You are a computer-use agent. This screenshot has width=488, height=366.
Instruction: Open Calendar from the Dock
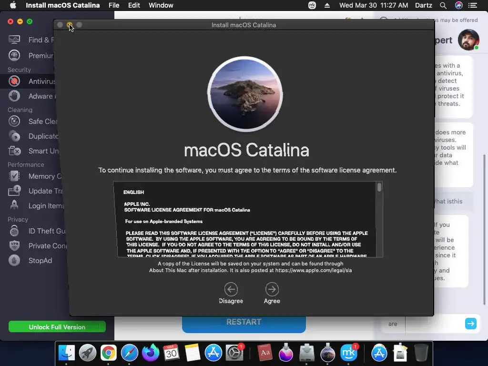tap(171, 353)
